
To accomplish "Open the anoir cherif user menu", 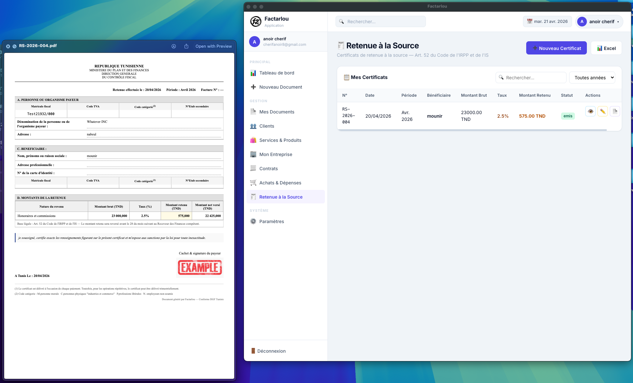I will click(599, 22).
